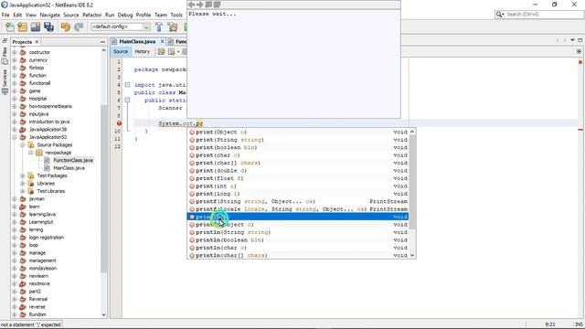Select the Reversal project
The image size is (585, 329).
coord(38,299)
